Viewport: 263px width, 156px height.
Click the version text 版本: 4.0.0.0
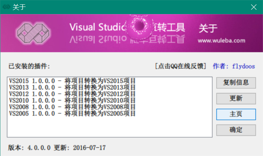[29, 148]
